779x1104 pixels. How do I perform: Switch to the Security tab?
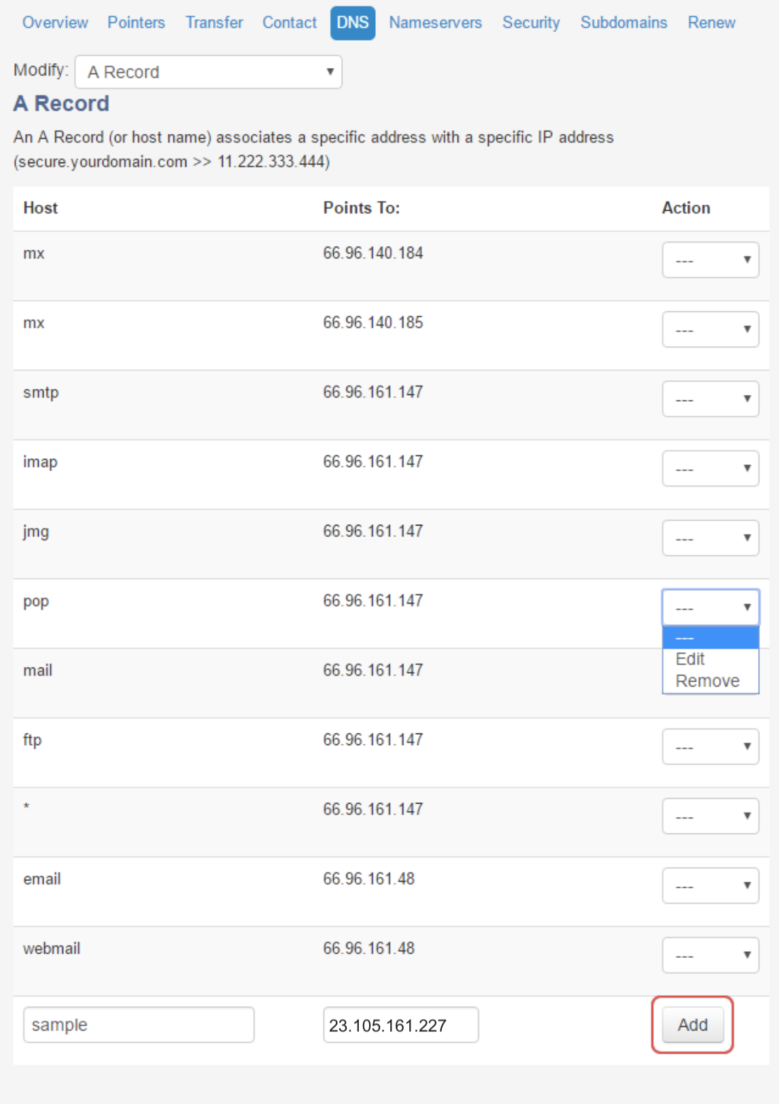[x=531, y=22]
